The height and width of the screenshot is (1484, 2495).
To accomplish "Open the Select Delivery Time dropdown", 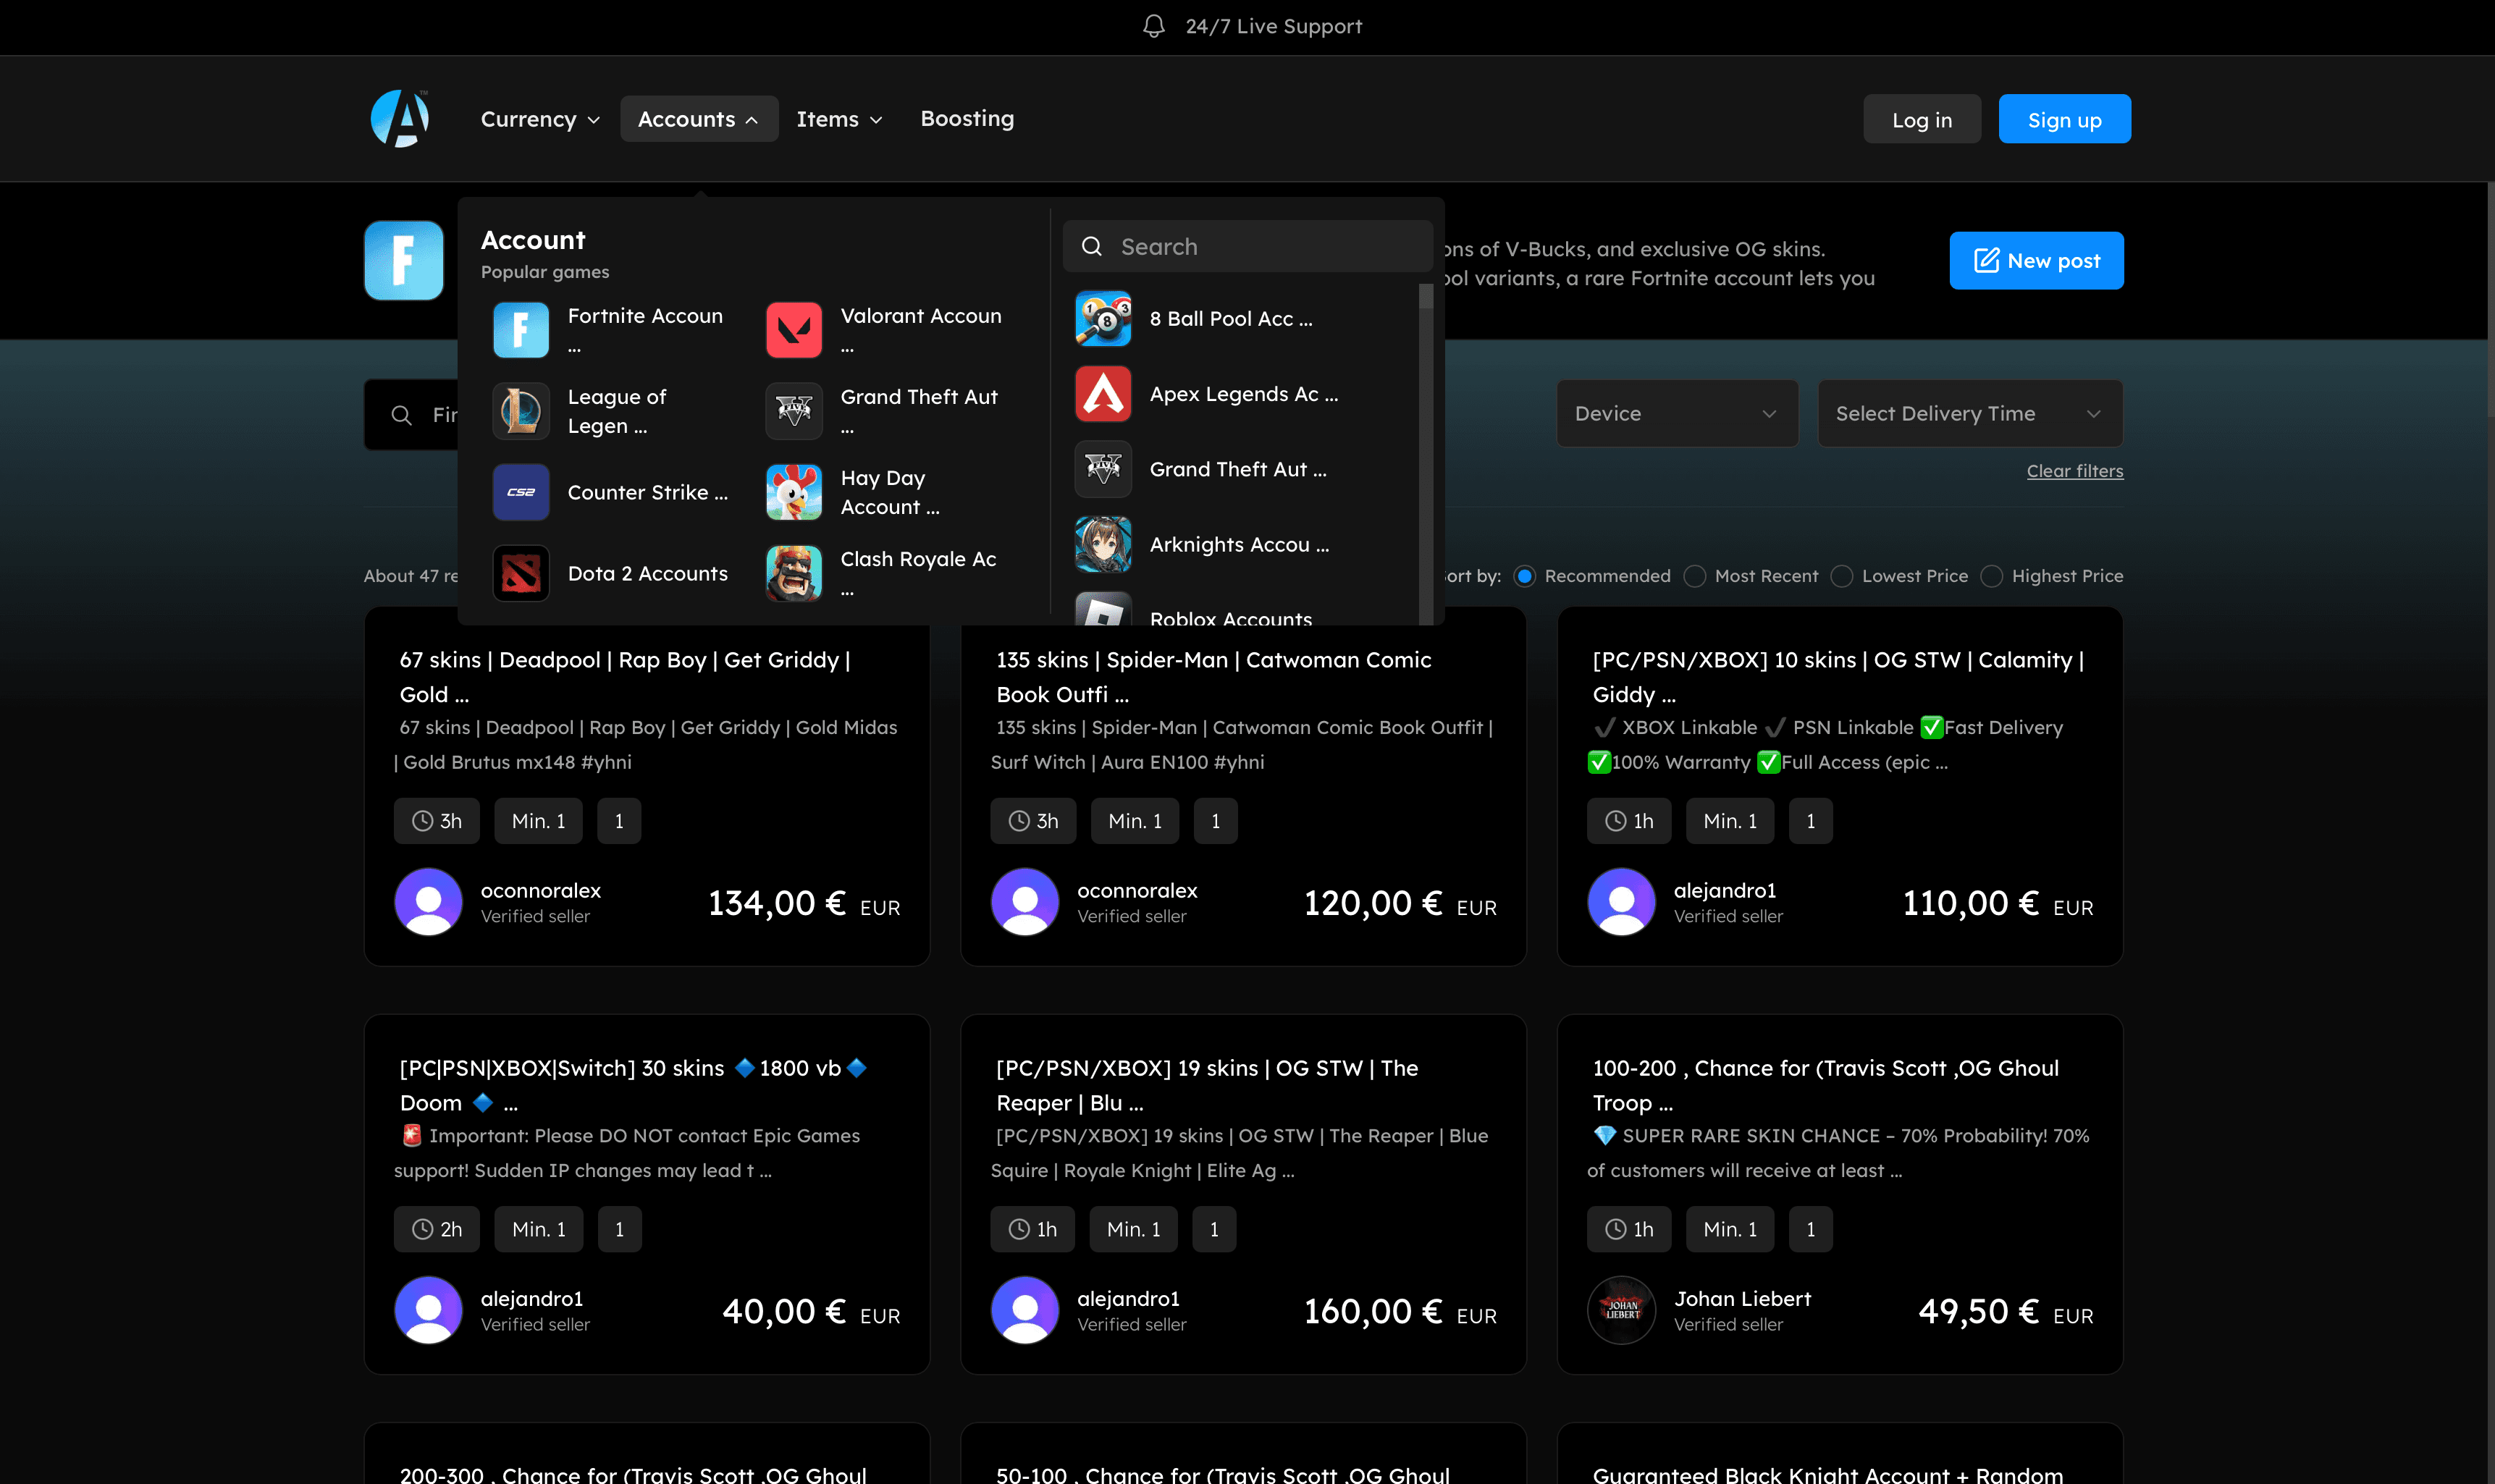I will pos(1968,413).
